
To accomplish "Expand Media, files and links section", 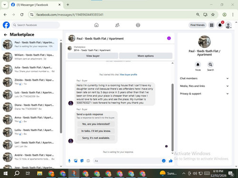I will (x=204, y=86).
